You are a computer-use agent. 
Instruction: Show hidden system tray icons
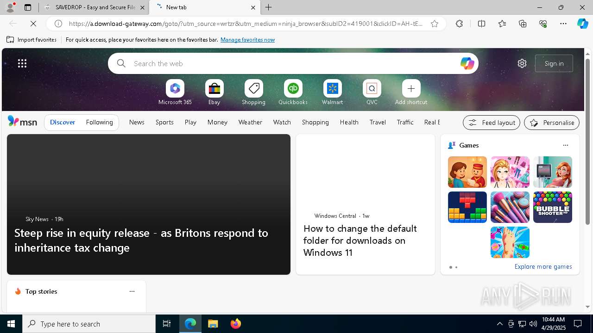[x=499, y=324]
